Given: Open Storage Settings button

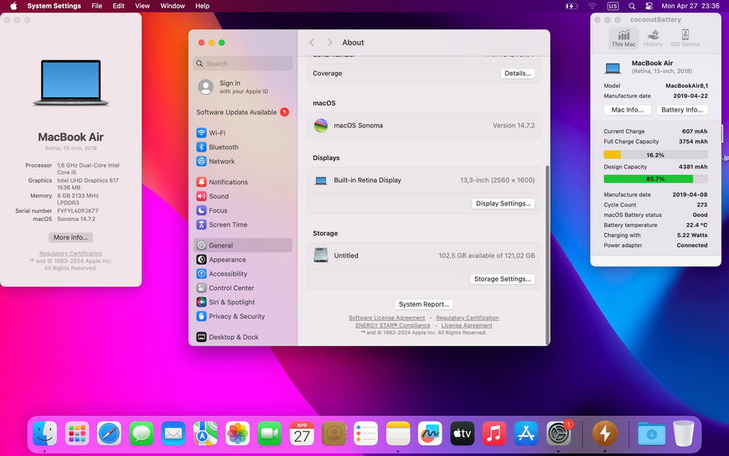Looking at the screenshot, I should tap(502, 279).
